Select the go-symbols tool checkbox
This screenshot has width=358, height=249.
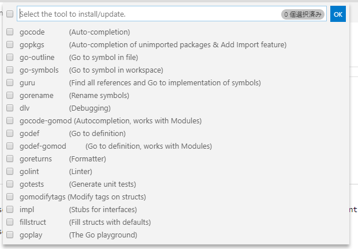pyautogui.click(x=10, y=70)
